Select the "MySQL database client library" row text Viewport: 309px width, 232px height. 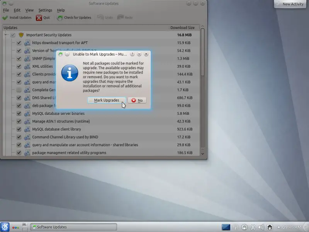pyautogui.click(x=56, y=129)
